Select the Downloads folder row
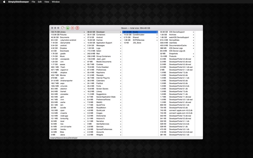The height and width of the screenshot is (158, 253). [x=67, y=51]
